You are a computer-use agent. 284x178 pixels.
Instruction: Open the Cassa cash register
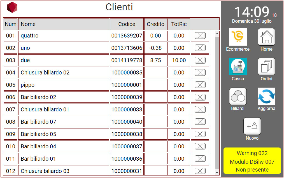click(238, 67)
